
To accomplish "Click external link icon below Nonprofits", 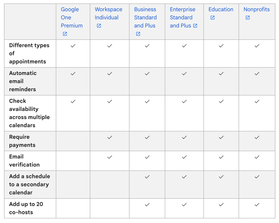I will pos(248,18).
